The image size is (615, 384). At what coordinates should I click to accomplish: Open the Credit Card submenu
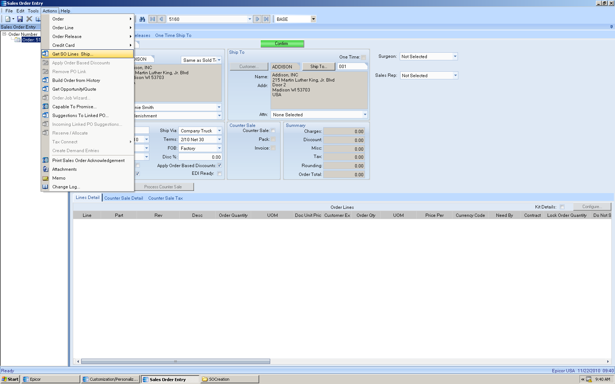click(87, 45)
